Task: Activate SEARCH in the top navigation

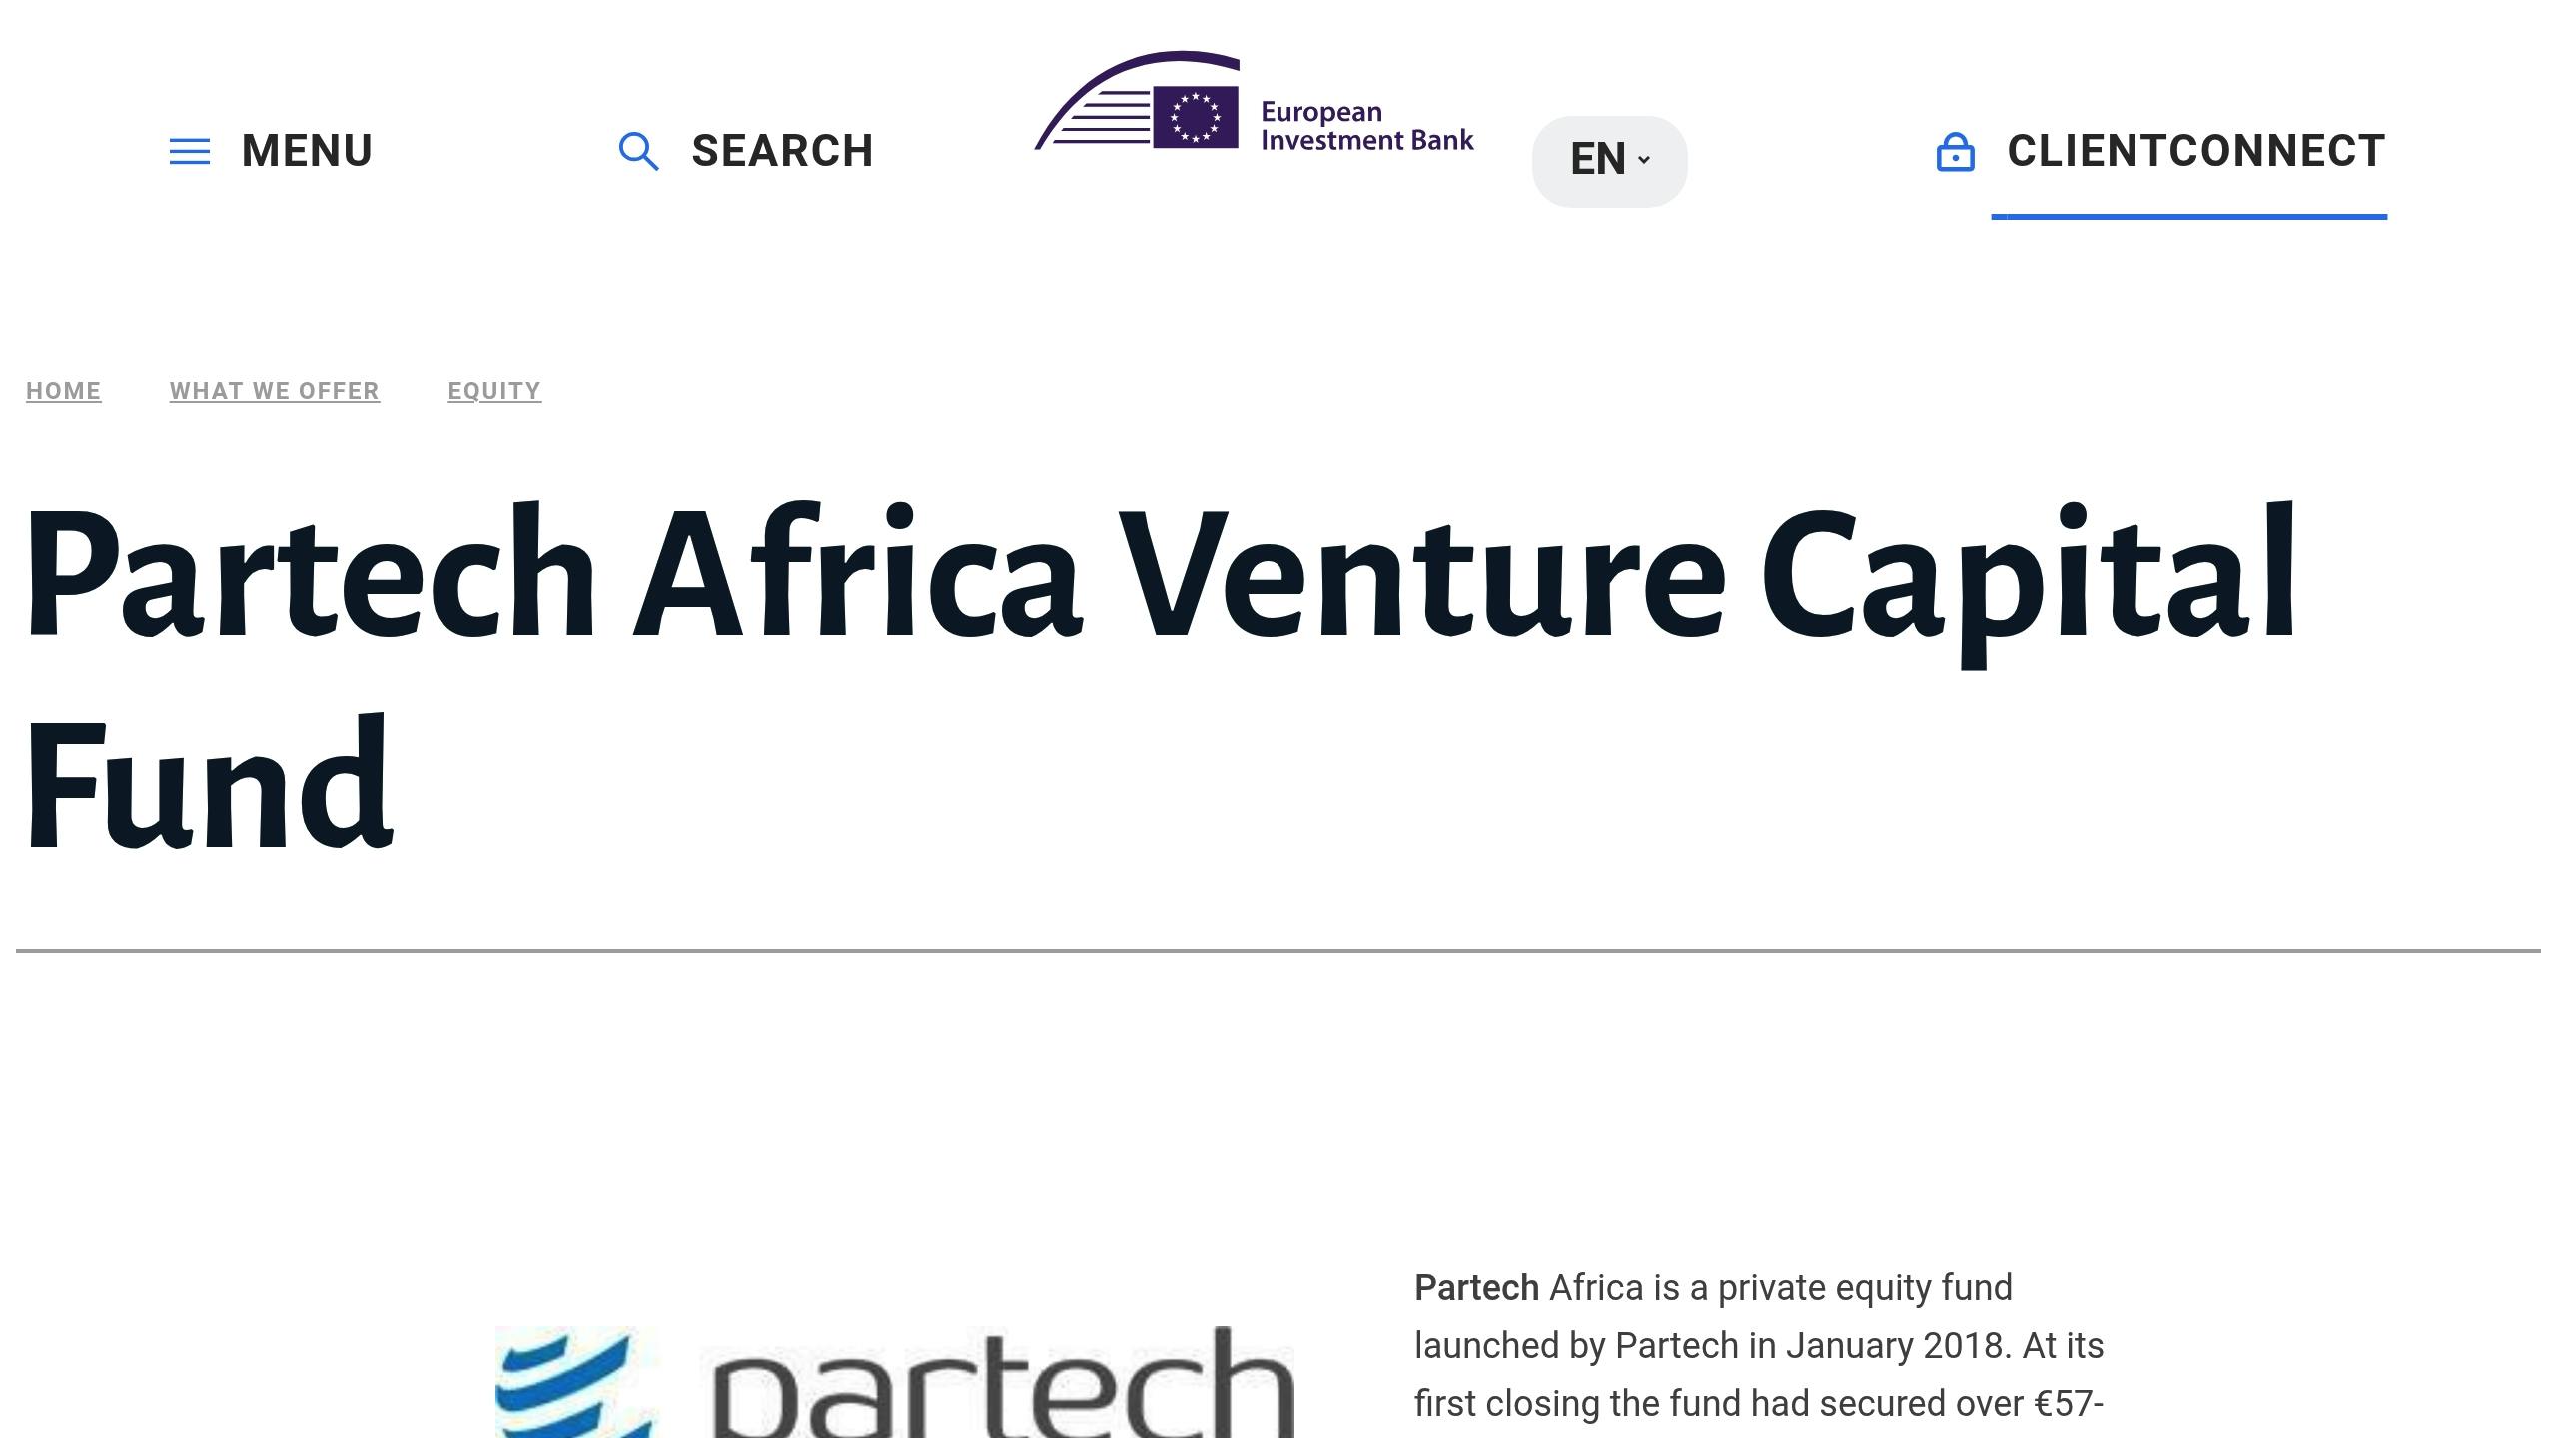Action: pyautogui.click(x=781, y=151)
